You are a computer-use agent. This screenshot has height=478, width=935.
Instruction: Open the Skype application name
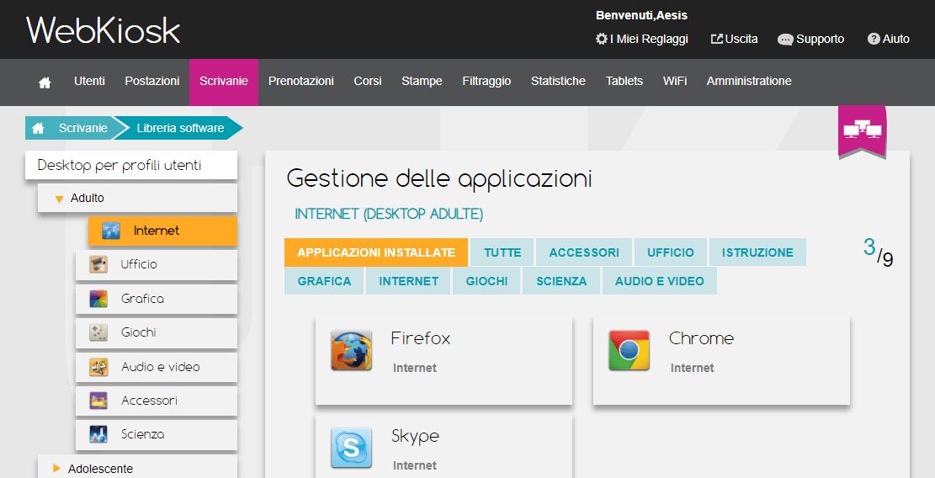point(415,436)
